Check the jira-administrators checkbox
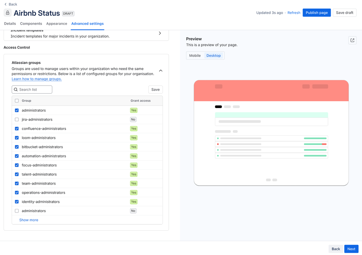 17,120
